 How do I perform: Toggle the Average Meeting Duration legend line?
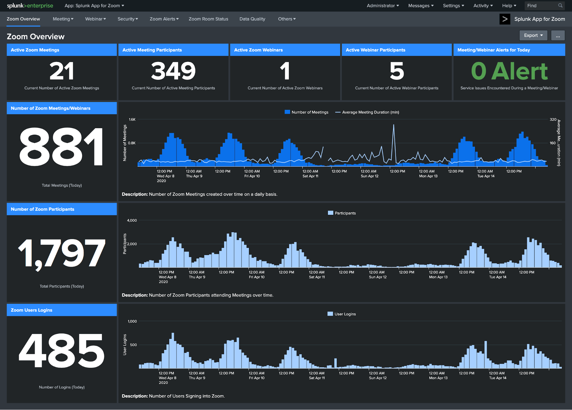click(338, 112)
